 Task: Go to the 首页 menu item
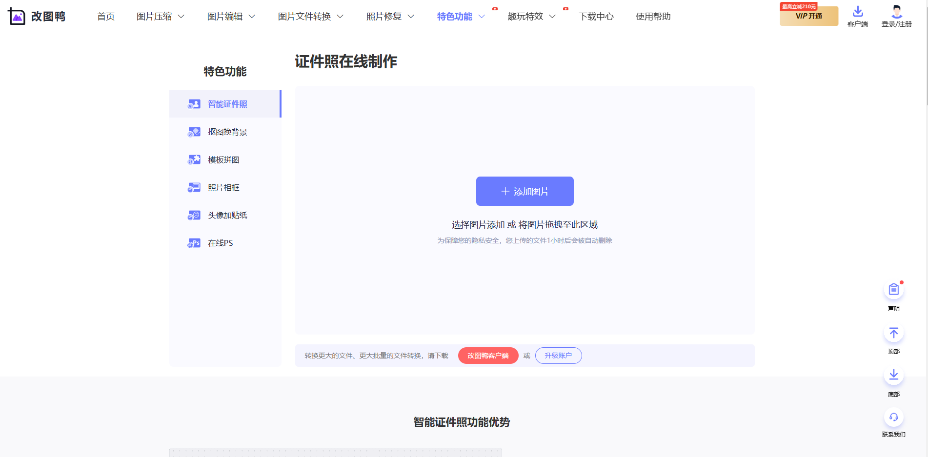coord(105,16)
